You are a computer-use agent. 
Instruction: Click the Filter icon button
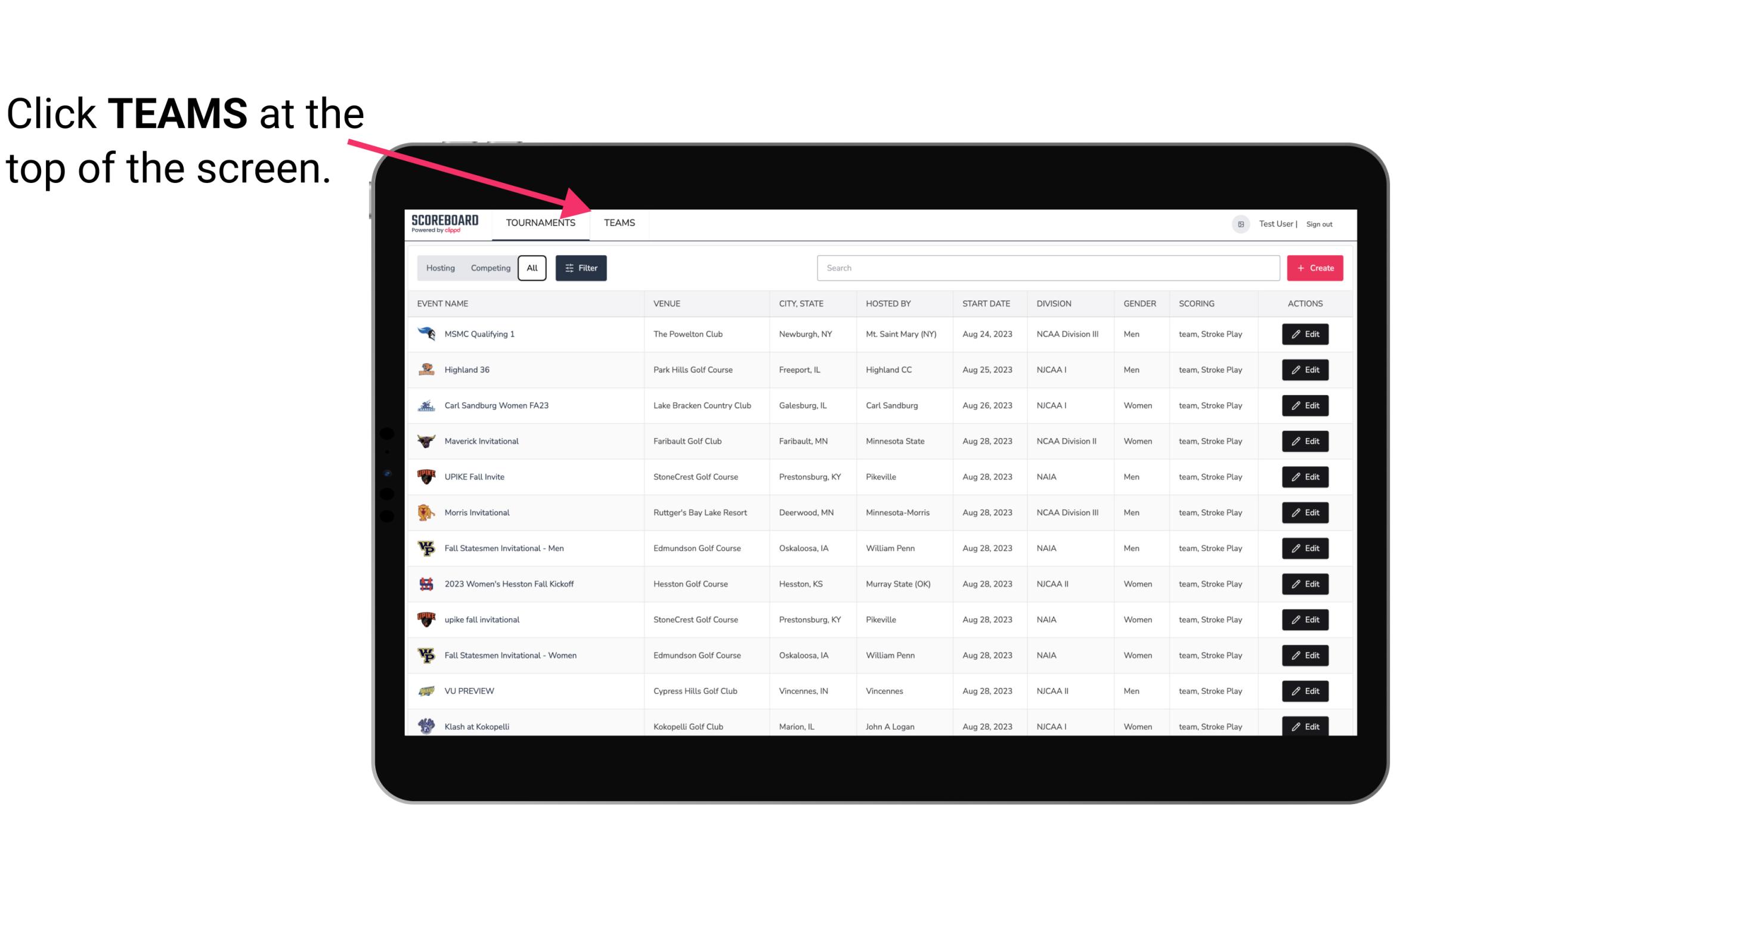(x=579, y=268)
